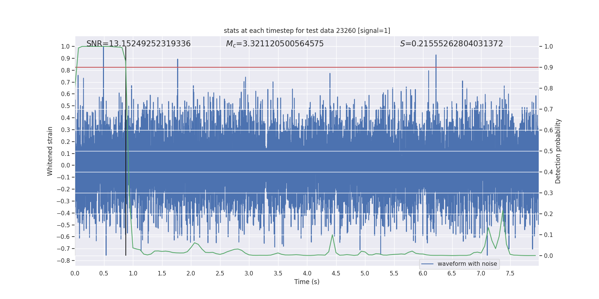Click the x-axis tick label 7.5
The height and width of the screenshot is (299, 599).
click(510, 273)
